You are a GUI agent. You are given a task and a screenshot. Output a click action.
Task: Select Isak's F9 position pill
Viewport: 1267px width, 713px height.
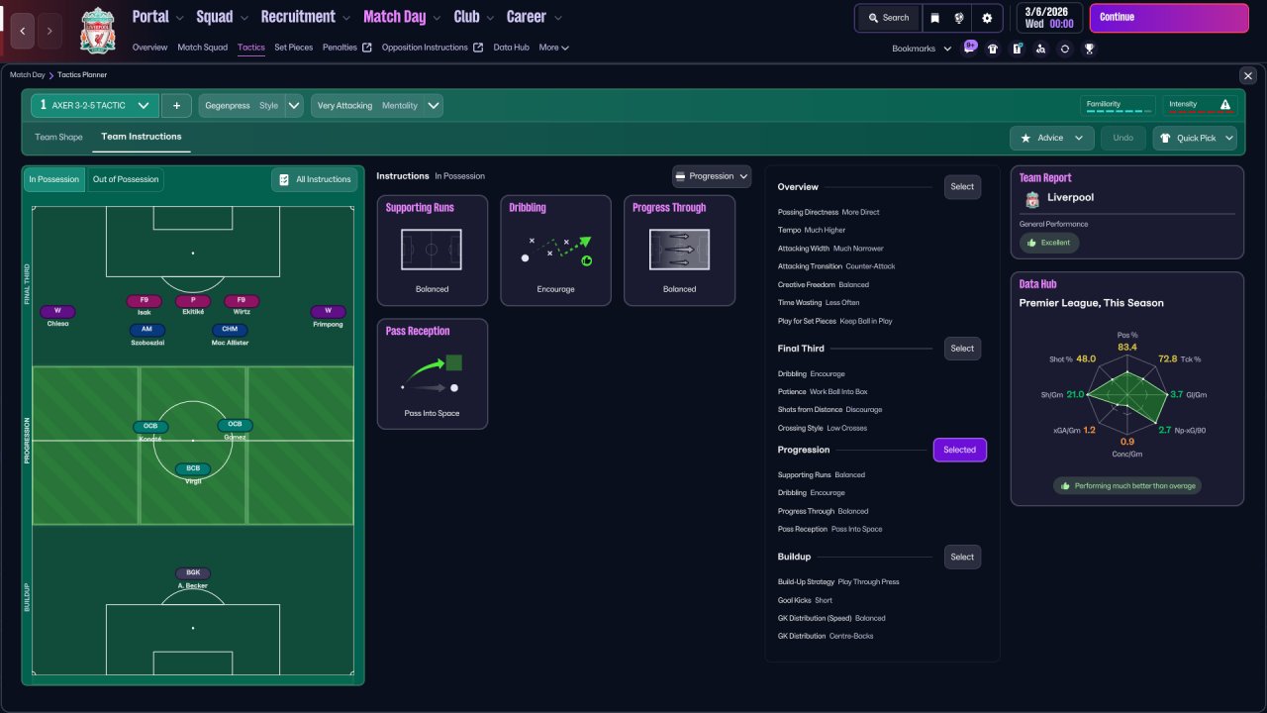point(145,301)
